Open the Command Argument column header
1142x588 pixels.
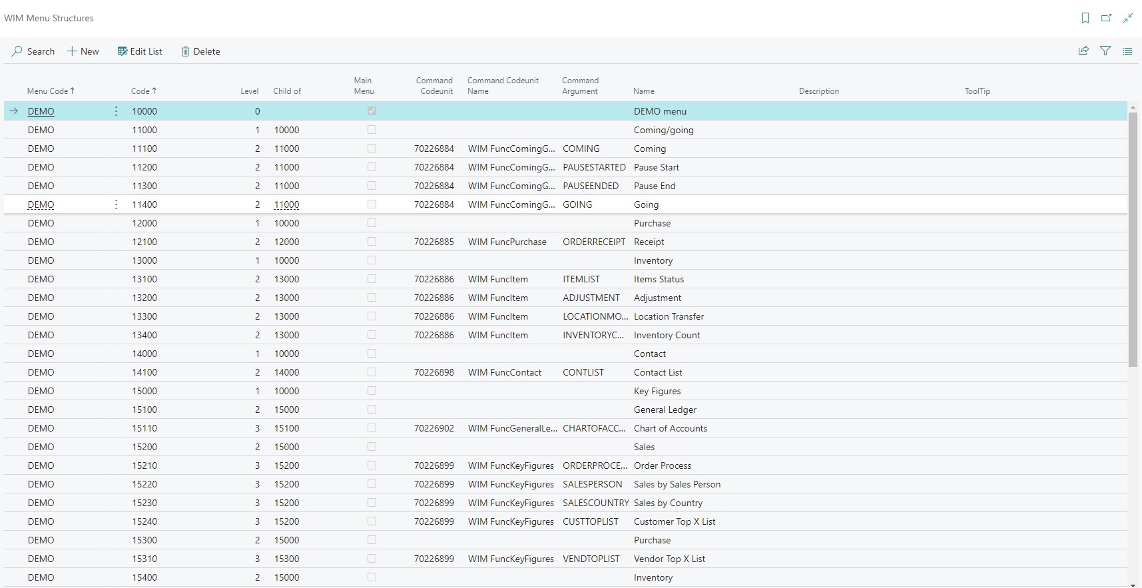(x=580, y=86)
